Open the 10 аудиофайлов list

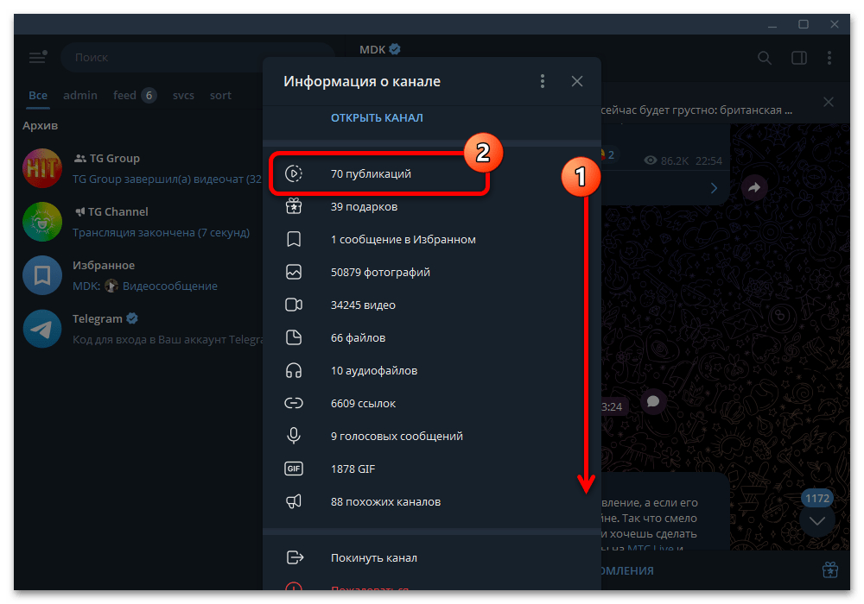431,371
